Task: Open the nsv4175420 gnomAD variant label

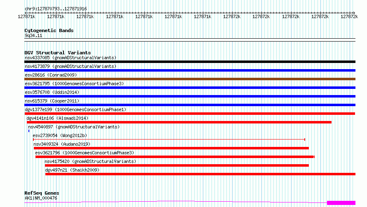Action: click(x=90, y=161)
